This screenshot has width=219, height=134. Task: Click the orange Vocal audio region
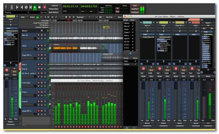pos(65,48)
